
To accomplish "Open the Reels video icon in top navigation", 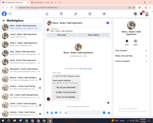I will click(61, 14).
